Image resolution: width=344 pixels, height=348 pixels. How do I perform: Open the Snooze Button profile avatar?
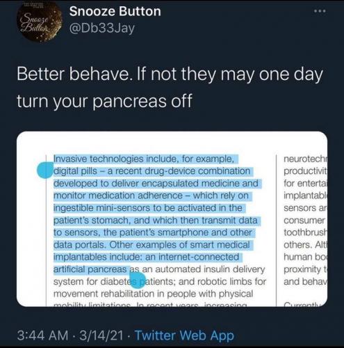pyautogui.click(x=40, y=22)
